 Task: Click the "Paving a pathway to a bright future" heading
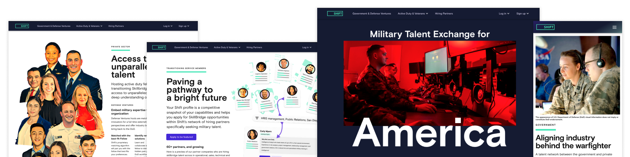pos(197,90)
